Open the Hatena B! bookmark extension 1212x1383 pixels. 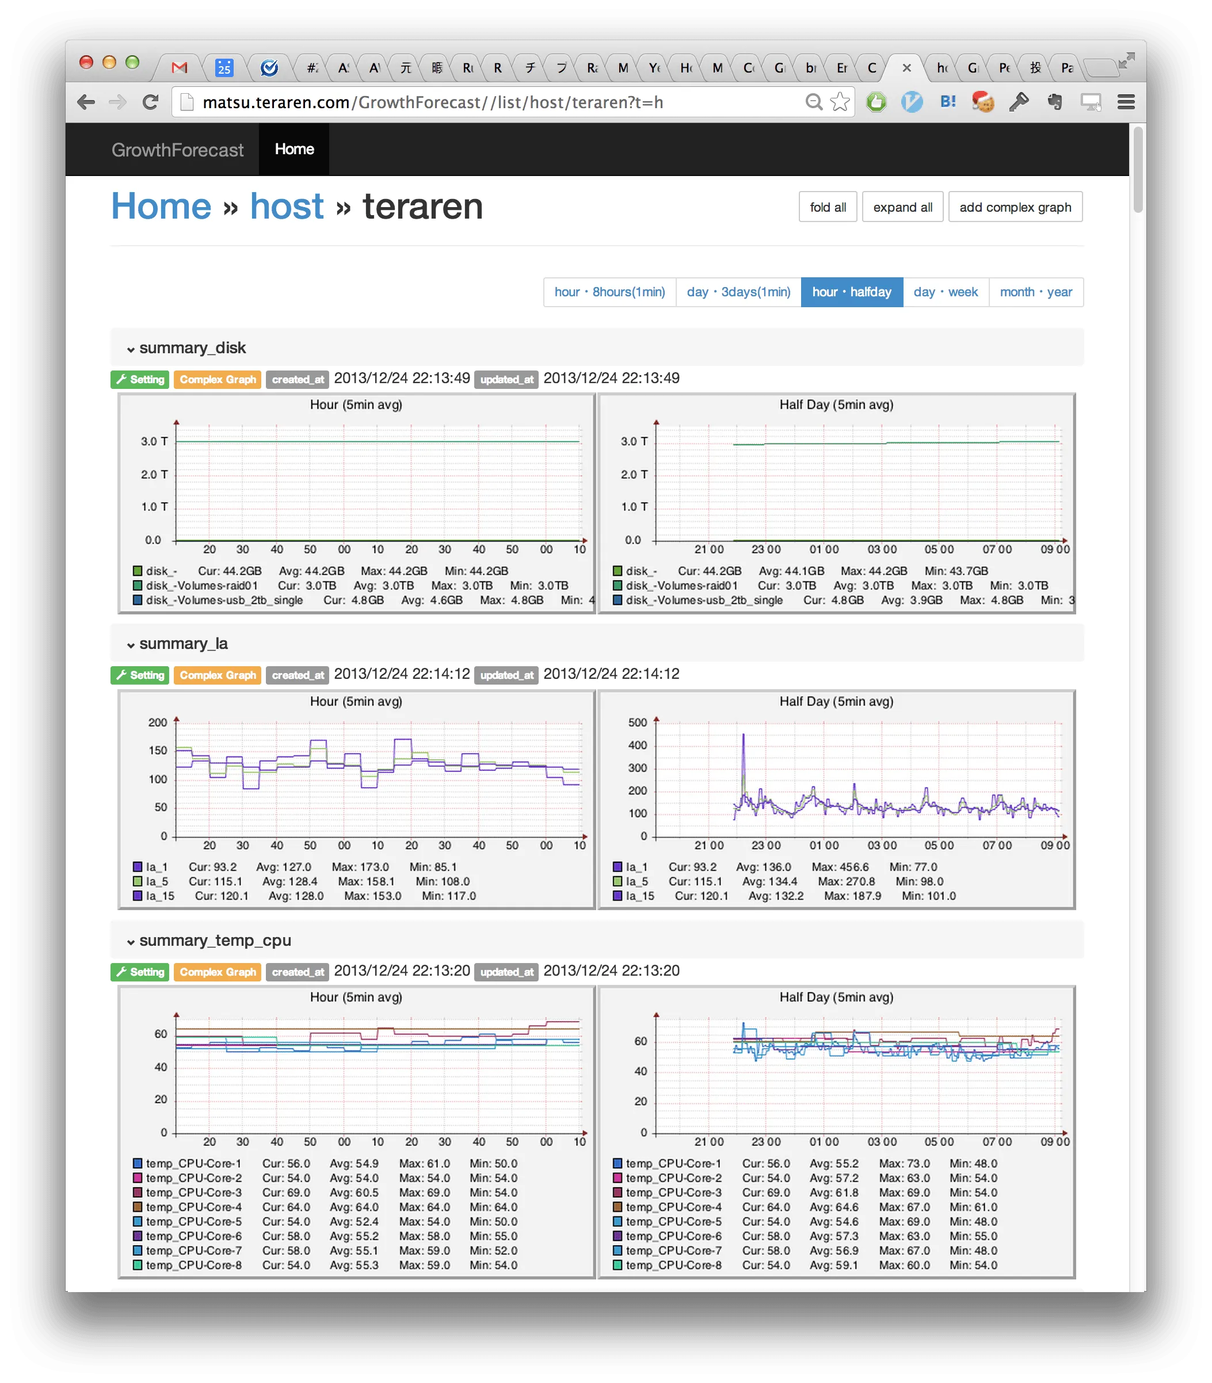[947, 102]
